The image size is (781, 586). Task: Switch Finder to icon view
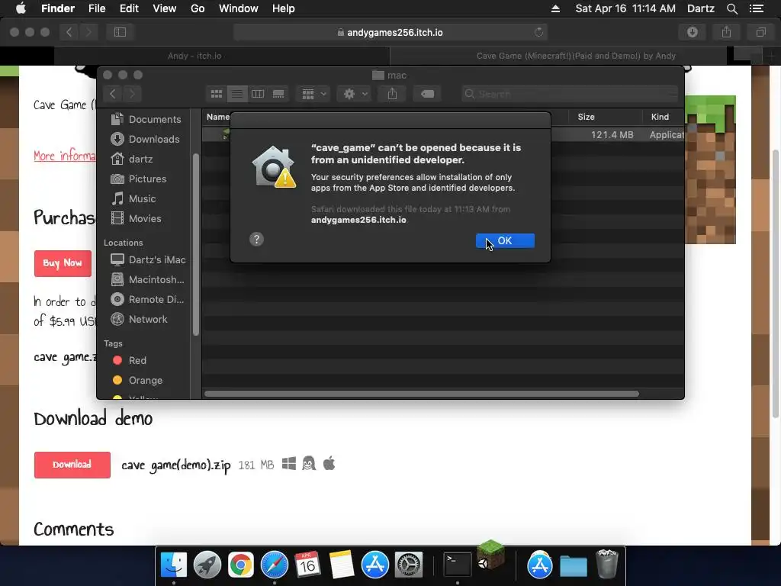[217, 94]
